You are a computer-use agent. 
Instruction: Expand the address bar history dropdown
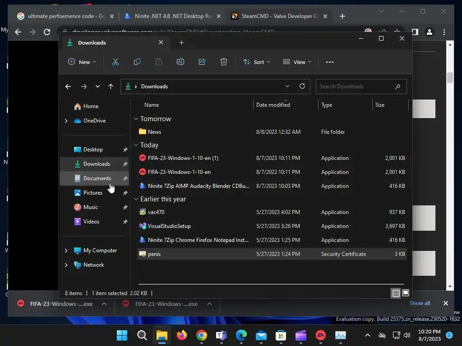(287, 86)
